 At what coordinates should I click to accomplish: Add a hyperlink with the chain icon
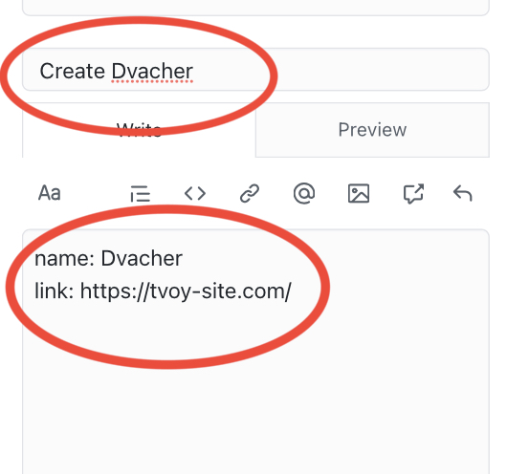(250, 193)
